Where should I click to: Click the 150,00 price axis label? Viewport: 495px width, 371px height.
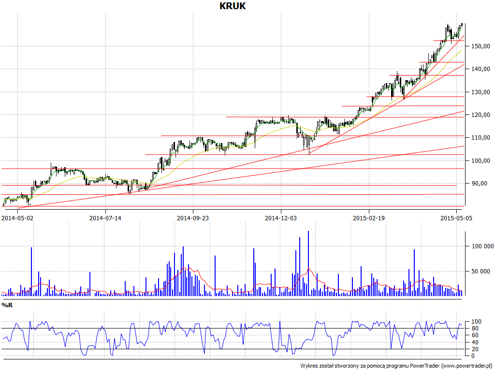click(x=481, y=46)
